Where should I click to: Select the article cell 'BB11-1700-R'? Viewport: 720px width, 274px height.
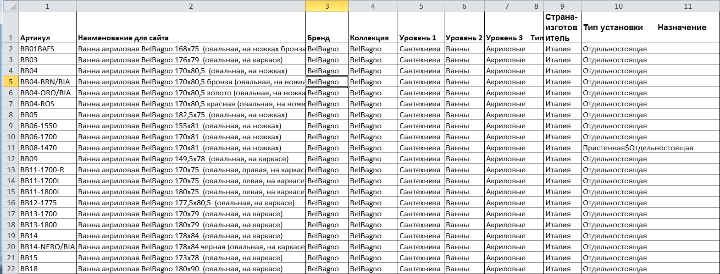(x=47, y=170)
